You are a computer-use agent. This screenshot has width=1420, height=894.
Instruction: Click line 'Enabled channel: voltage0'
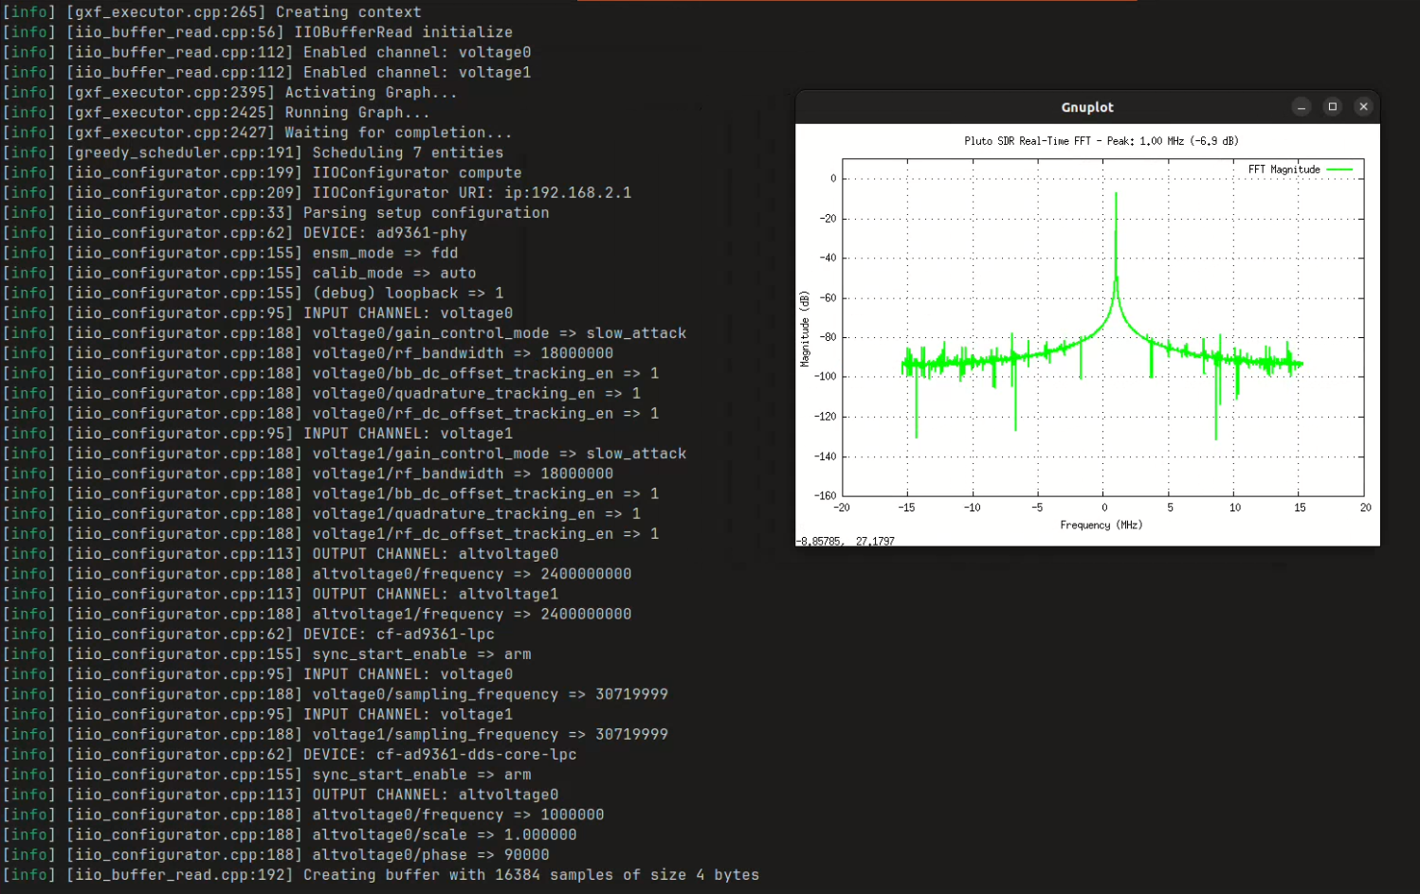click(x=266, y=52)
